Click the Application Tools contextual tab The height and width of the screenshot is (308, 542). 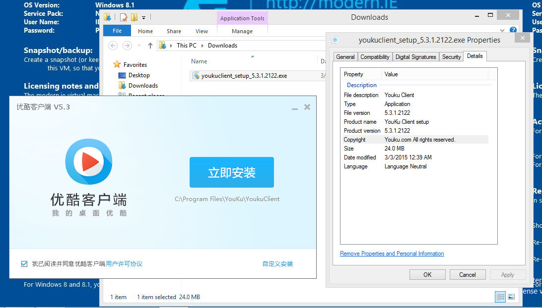[242, 18]
